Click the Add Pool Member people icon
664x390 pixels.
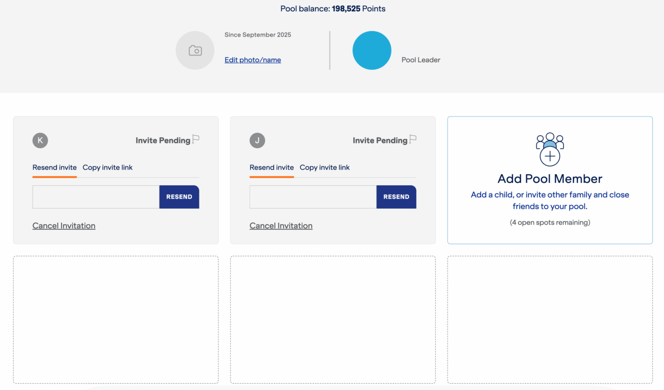(x=550, y=149)
